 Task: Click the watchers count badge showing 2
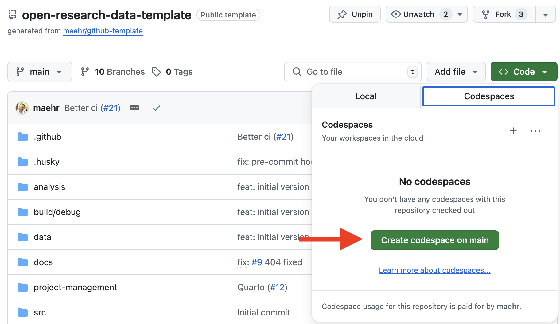tap(446, 14)
